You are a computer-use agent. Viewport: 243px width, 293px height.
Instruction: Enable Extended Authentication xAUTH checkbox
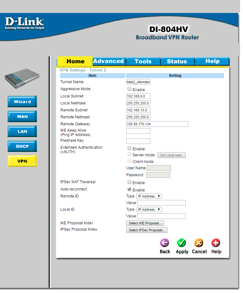point(129,148)
